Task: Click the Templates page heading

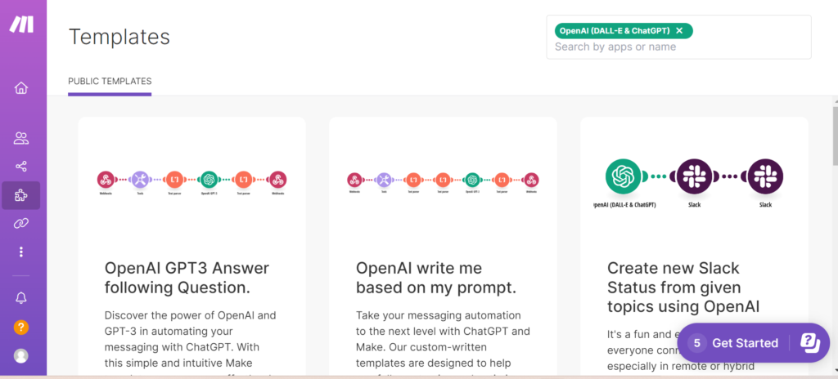Action: 119,37
